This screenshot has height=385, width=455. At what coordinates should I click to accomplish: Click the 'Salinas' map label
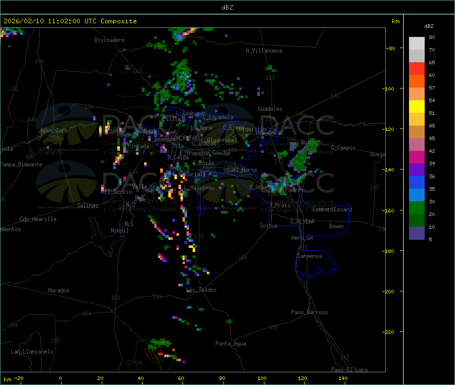(x=87, y=205)
